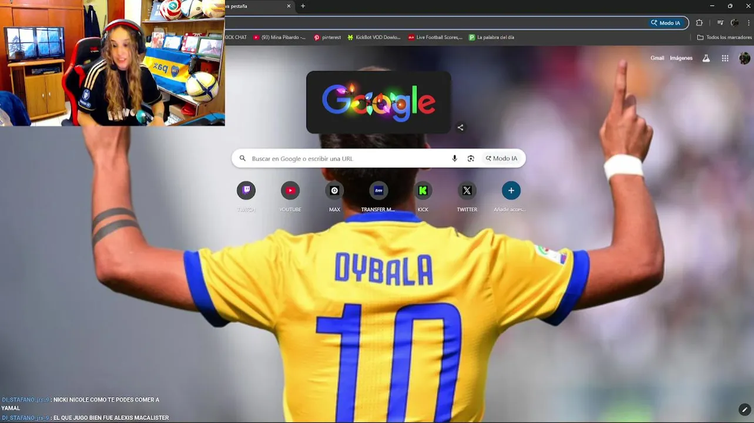Start voice search with microphone icon
This screenshot has width=754, height=423.
click(x=454, y=159)
